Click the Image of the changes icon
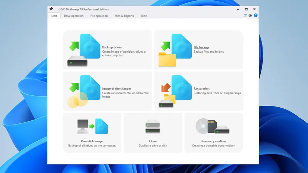The image size is (308, 173). point(82,91)
